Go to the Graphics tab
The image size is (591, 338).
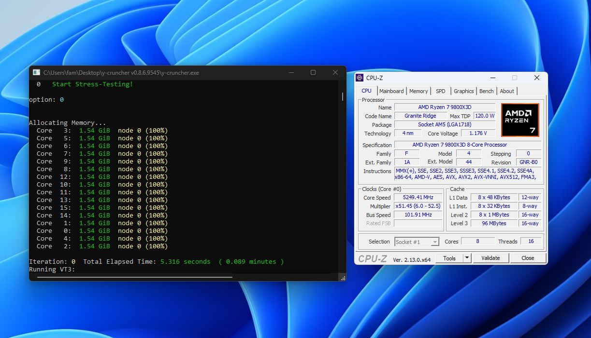tap(463, 91)
